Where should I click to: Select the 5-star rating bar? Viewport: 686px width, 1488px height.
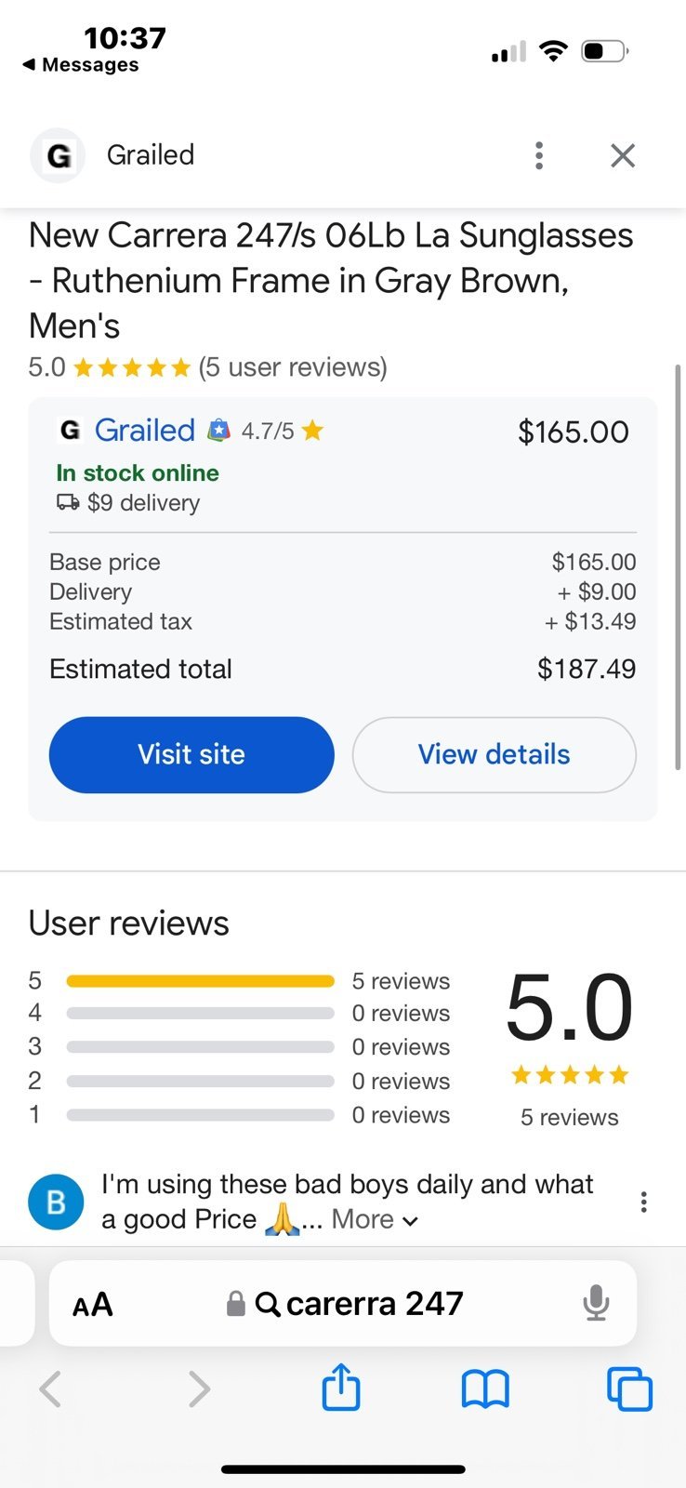[200, 980]
